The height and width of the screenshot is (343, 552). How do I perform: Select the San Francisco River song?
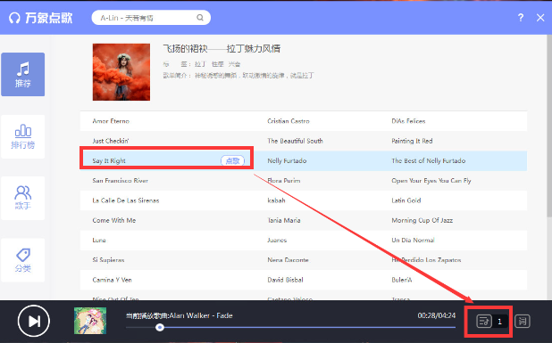[x=120, y=181]
